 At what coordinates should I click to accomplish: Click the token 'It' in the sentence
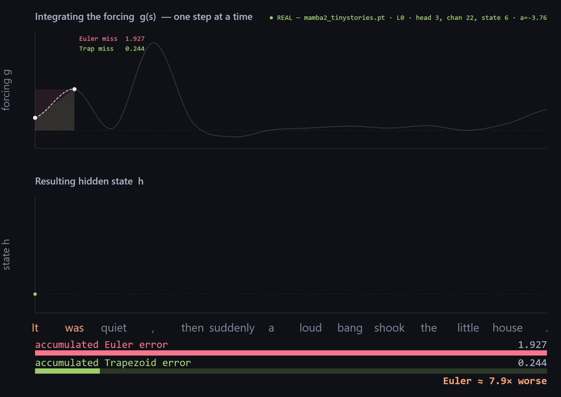(35, 327)
